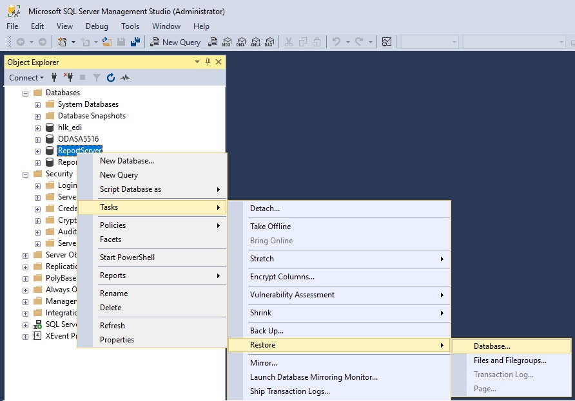
Task: Open a New Query window
Action: coord(175,42)
